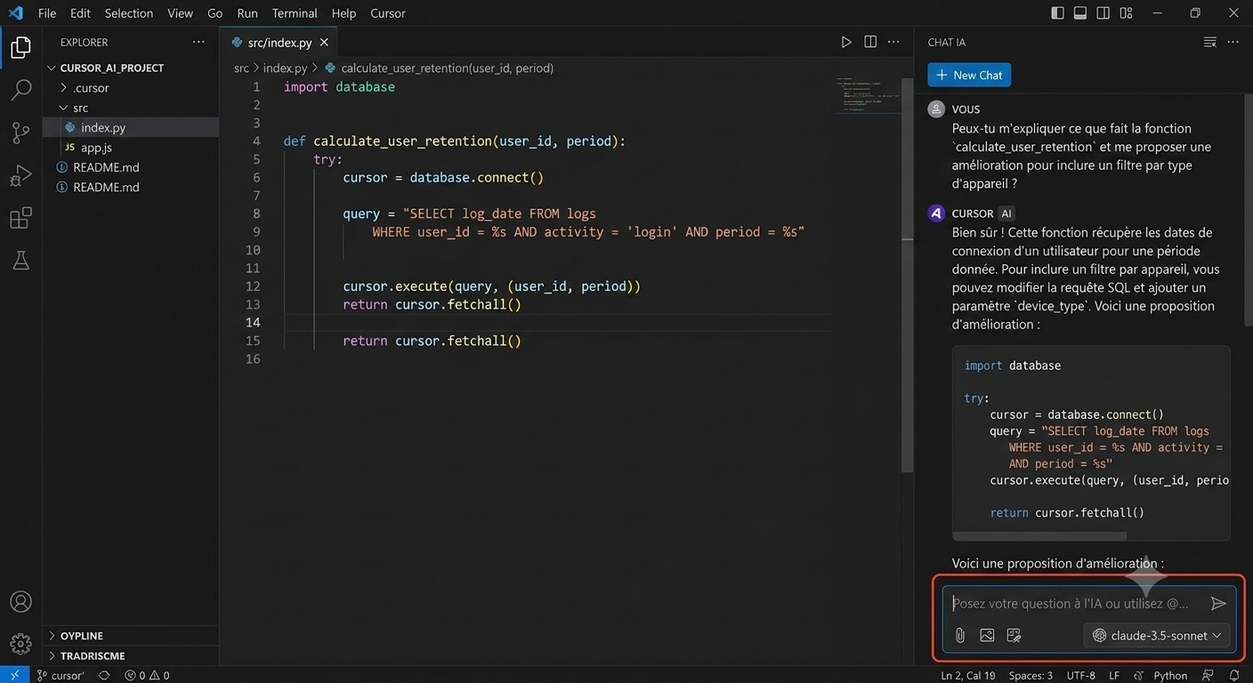Select the src/index.py editor tab
The image size is (1253, 683).
point(279,42)
